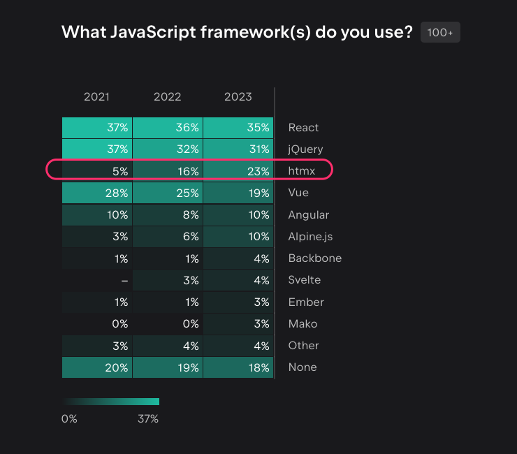Select Vue's 28% cell for 2021
The image size is (517, 454).
point(97,193)
